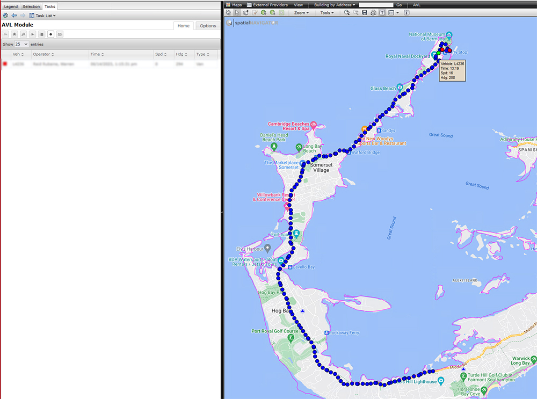Image resolution: width=537 pixels, height=399 pixels.
Task: Toggle the black dot record button
Action: tap(50, 34)
